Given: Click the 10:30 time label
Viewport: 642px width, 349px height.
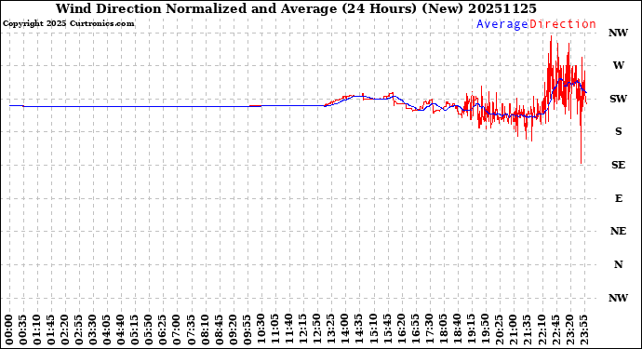Looking at the screenshot, I should [261, 329].
